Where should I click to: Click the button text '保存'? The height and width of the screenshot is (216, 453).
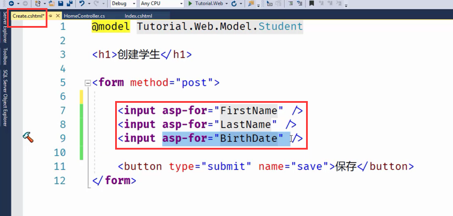[346, 166]
